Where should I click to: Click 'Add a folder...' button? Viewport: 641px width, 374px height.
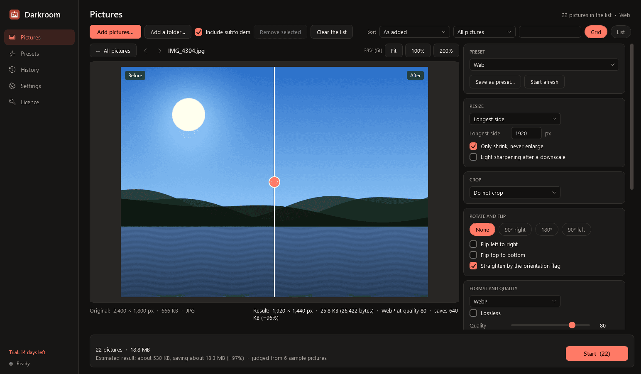tap(168, 32)
